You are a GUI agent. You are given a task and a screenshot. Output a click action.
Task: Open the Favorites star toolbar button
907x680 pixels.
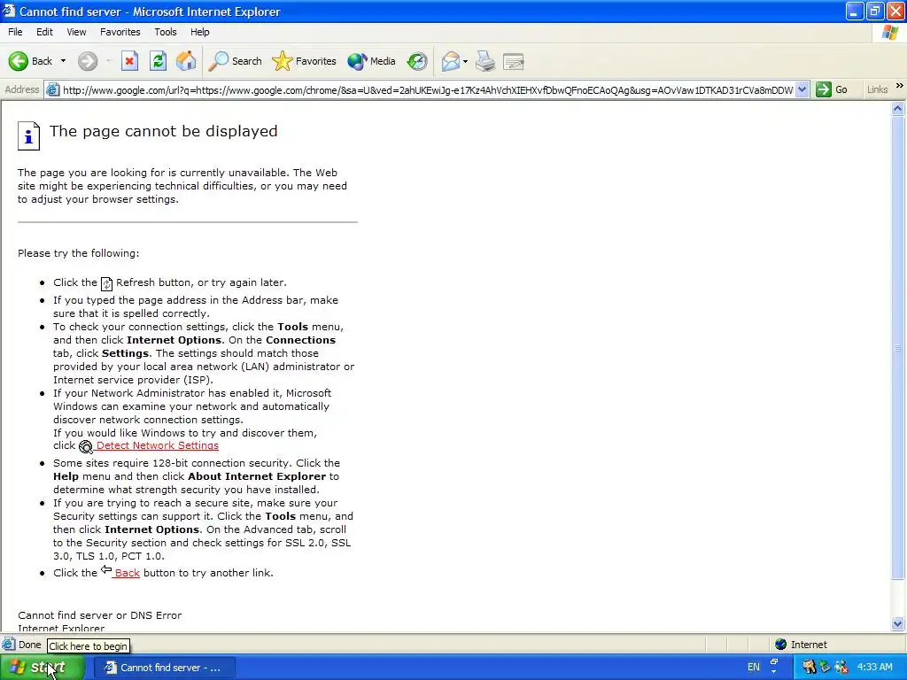coord(304,61)
